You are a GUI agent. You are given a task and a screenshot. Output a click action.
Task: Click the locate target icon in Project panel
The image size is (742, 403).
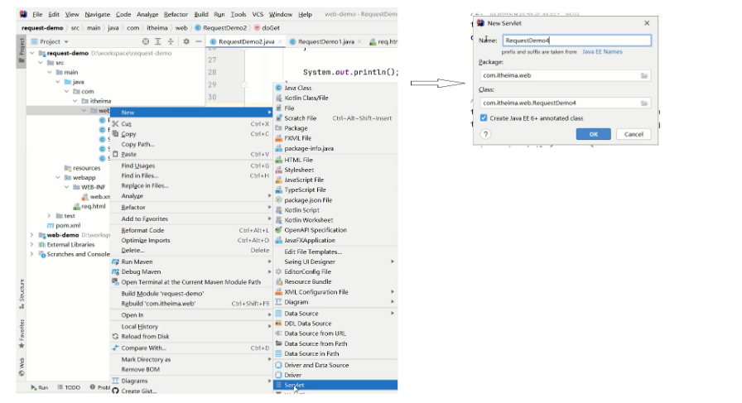click(145, 41)
